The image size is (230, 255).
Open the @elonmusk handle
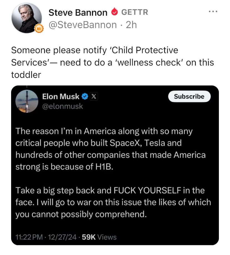[62, 106]
